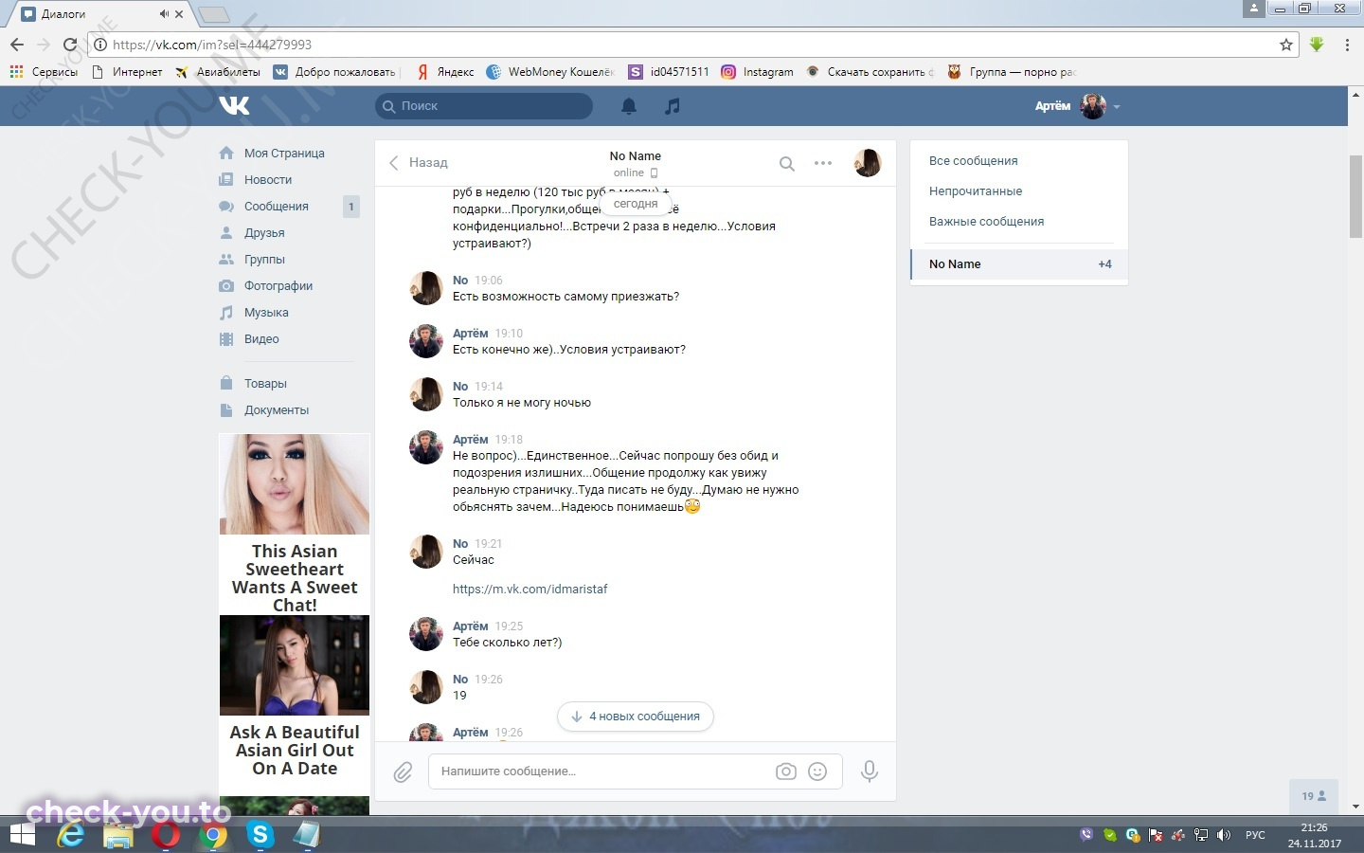The width and height of the screenshot is (1364, 853).
Task: Return to dialogs list via Назад
Action: click(419, 163)
